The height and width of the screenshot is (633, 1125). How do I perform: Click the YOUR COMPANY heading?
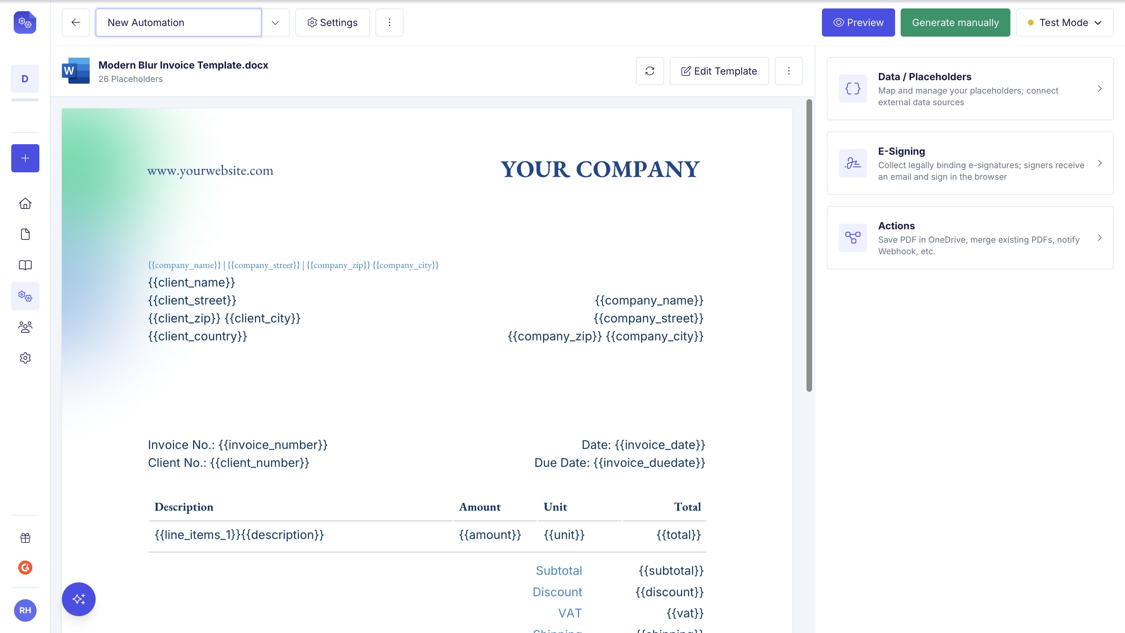coord(600,169)
